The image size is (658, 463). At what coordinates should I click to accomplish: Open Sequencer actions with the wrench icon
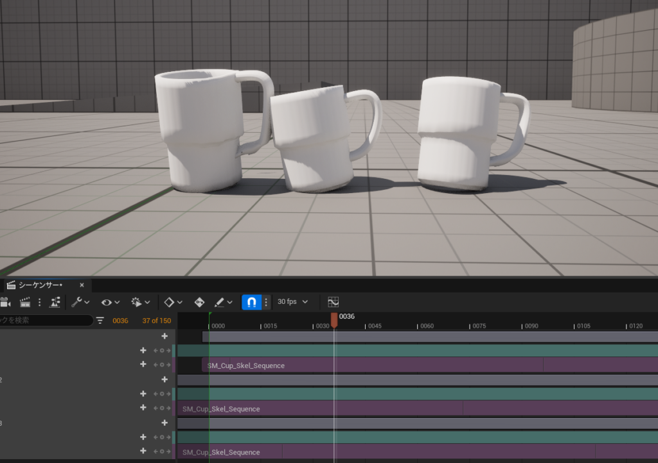pyautogui.click(x=77, y=302)
